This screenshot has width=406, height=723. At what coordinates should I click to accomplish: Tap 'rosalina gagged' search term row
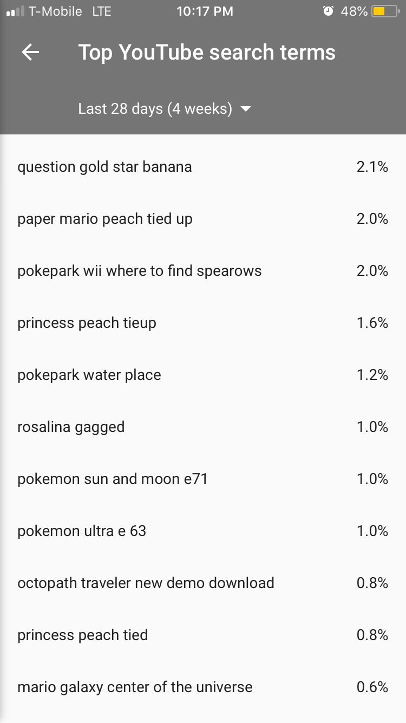203,427
